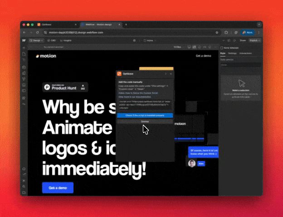Image resolution: width=283 pixels, height=217 pixels.
Task: Reload the page using the browser refresh icon
Action: pyautogui.click(x=37, y=33)
